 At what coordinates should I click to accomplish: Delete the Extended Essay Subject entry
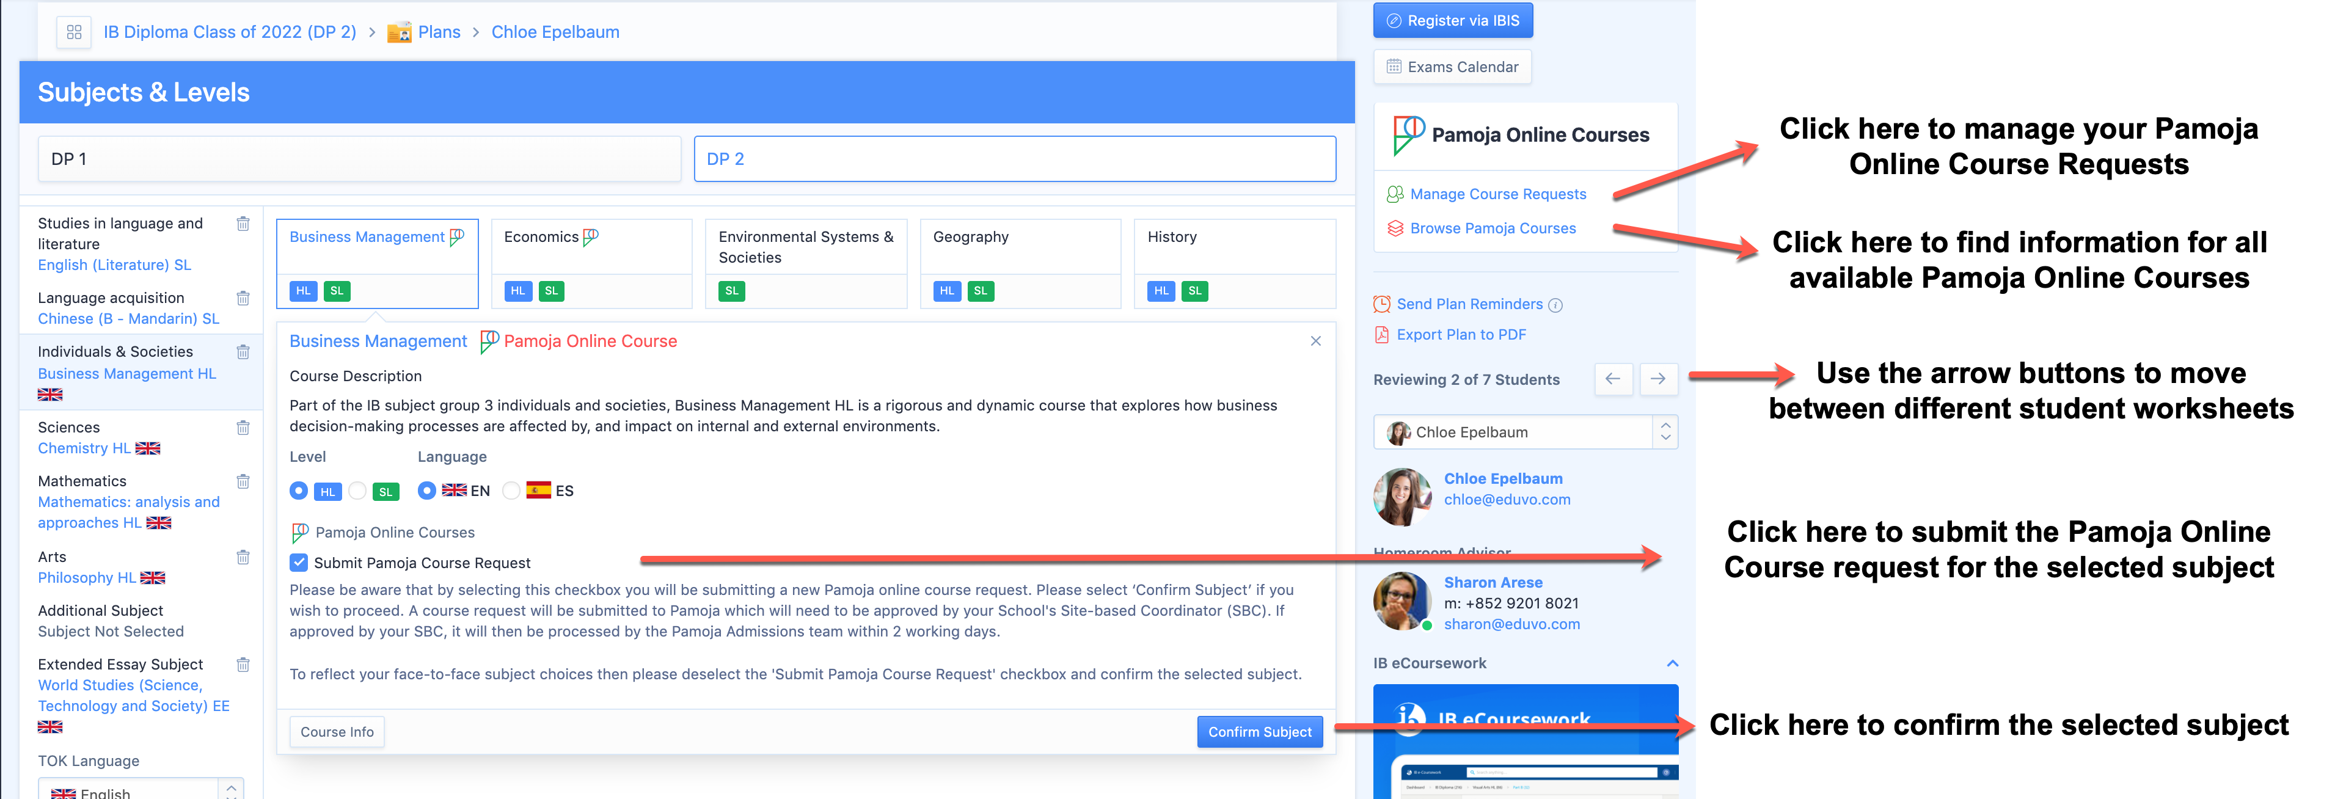[x=243, y=665]
